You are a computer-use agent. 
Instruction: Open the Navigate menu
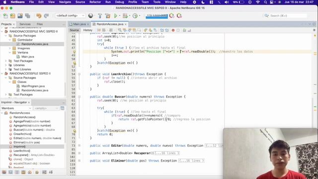coord(65,2)
